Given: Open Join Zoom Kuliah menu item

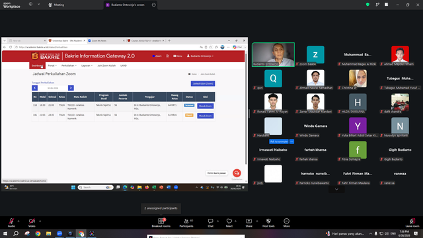Looking at the screenshot, I should click(x=106, y=65).
